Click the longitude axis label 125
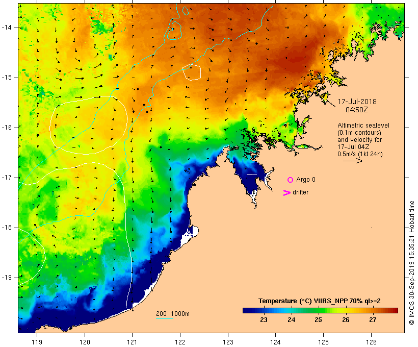Image resolution: width=418 pixels, height=347 pixels. (323, 342)
